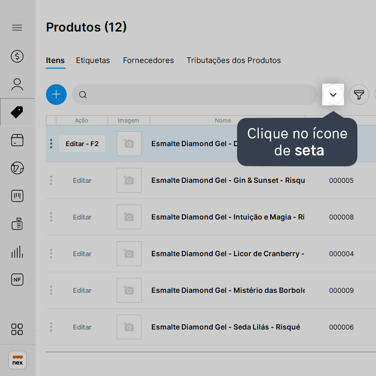Select product Esmalte Diamond Gel - Mistério das Borboletas
Screen dimensions: 376x376
[228, 290]
